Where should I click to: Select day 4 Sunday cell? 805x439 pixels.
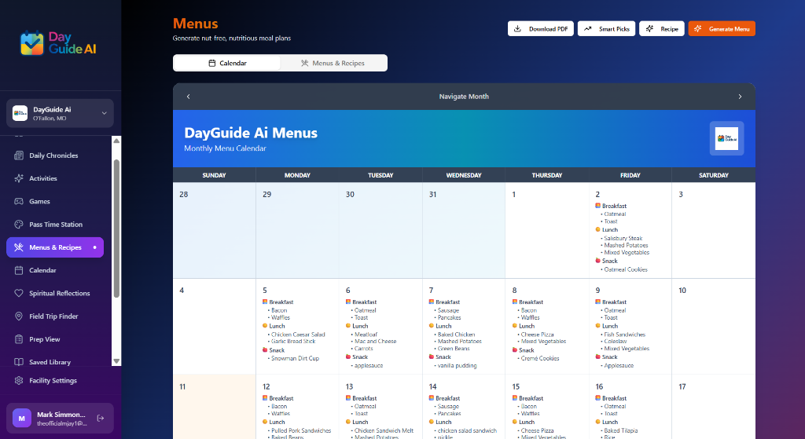pos(214,326)
